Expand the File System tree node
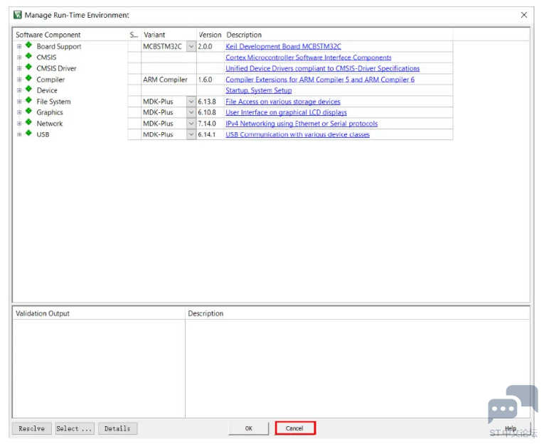544x444 pixels. (19, 102)
